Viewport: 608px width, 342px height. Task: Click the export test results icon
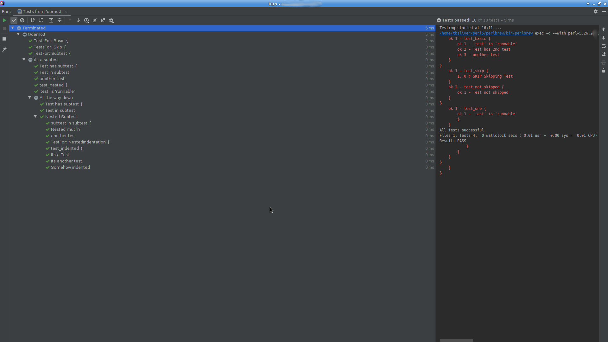[x=103, y=20]
